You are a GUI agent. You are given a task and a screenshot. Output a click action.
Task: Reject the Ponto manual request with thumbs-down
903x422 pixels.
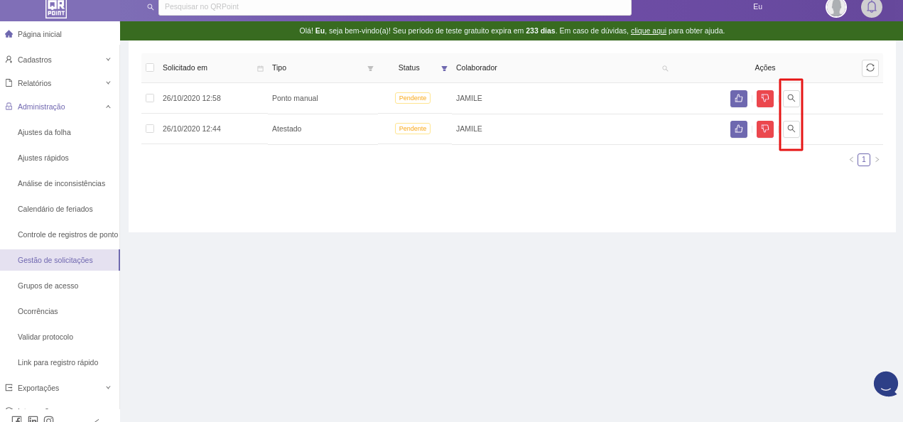coord(764,99)
